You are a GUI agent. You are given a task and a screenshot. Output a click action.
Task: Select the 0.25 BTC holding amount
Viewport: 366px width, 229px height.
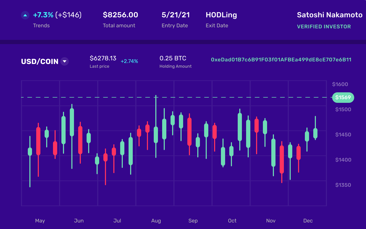[x=173, y=58]
